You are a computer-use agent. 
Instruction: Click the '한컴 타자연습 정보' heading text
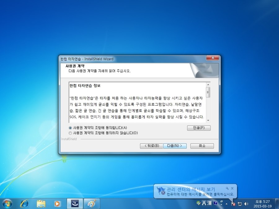[x=85, y=86]
